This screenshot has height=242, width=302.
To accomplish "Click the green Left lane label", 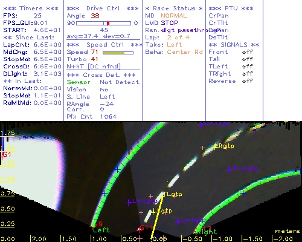I will click(x=101, y=230).
